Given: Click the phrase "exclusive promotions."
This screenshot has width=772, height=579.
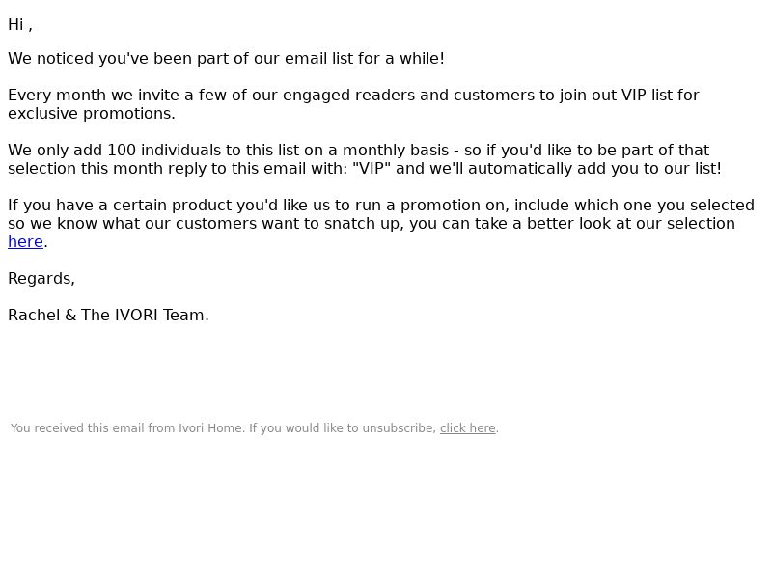Looking at the screenshot, I should click(x=92, y=114).
